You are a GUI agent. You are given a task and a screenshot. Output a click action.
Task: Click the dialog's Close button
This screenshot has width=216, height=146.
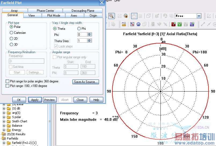[80, 100]
